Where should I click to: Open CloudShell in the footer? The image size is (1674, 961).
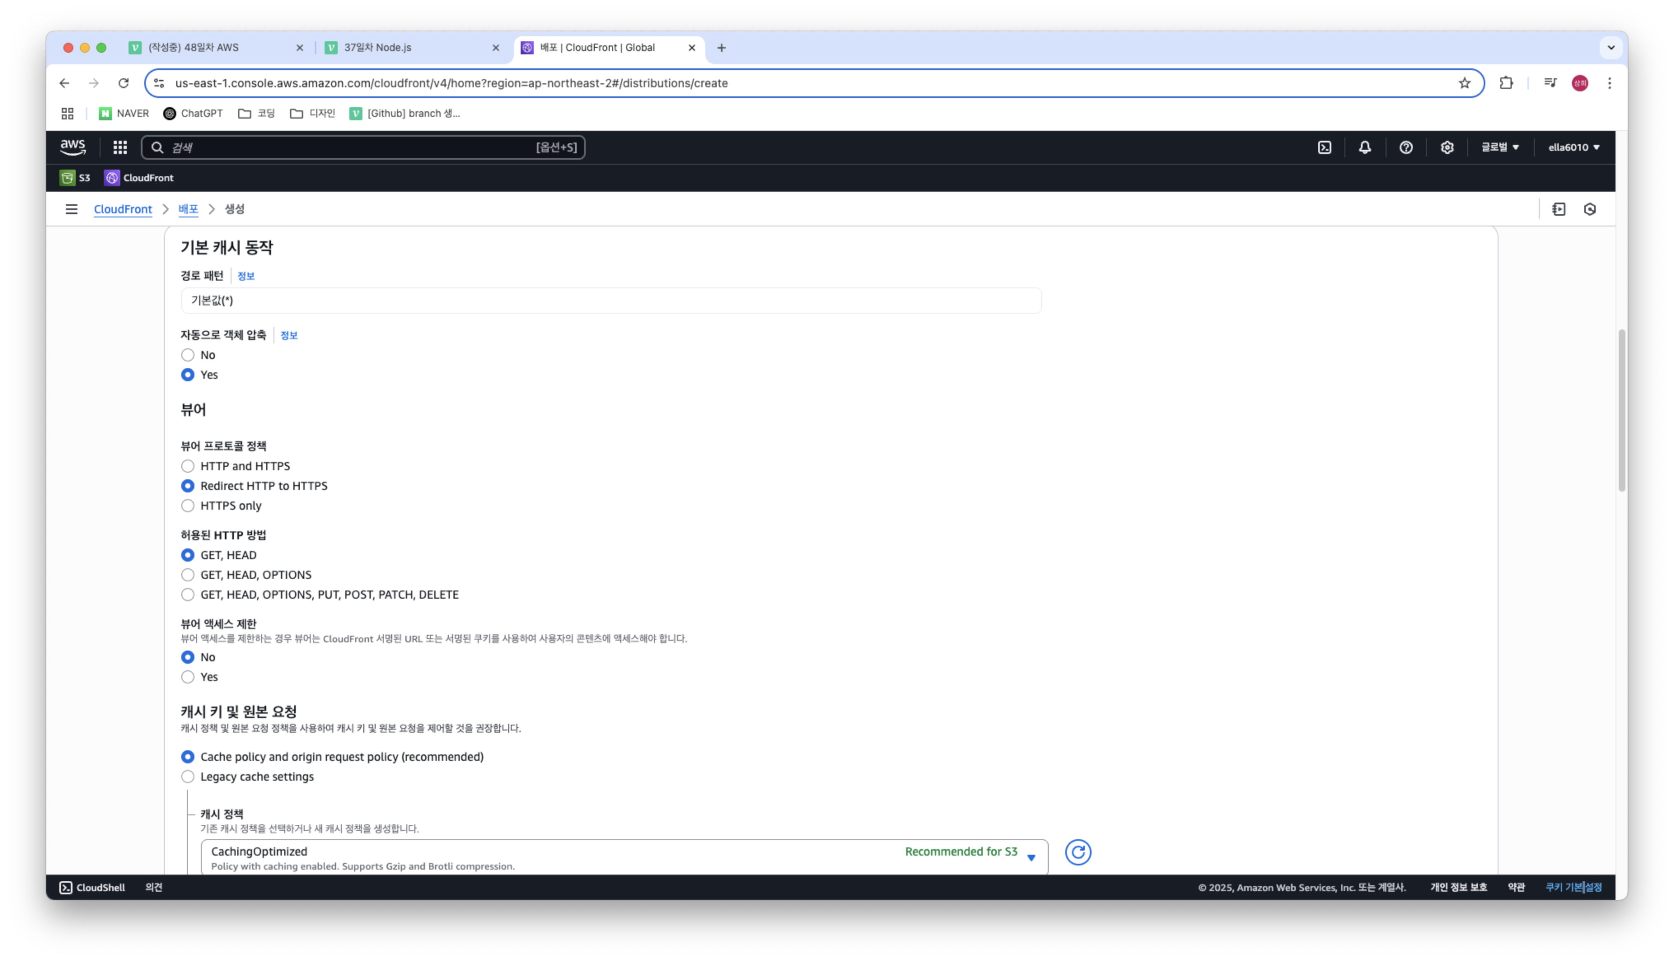click(x=92, y=887)
